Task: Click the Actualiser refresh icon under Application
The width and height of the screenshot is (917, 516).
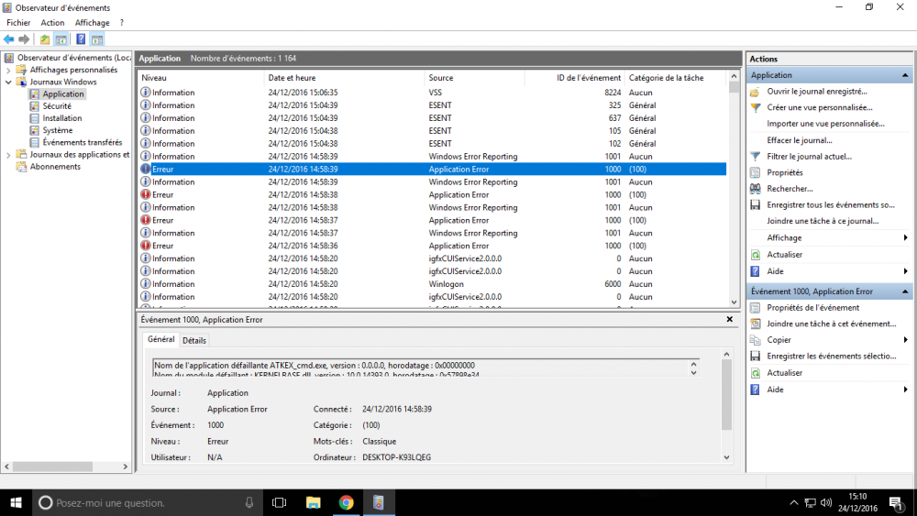Action: pos(755,255)
